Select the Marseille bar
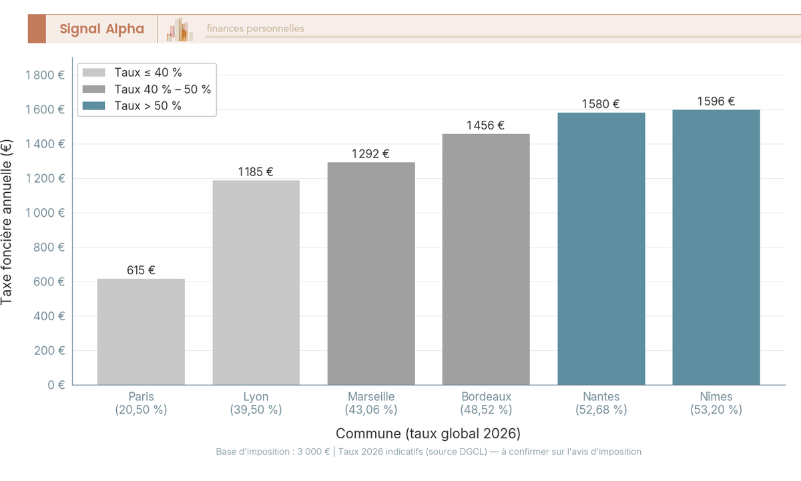Screen dimensions: 801x481 click(x=371, y=274)
